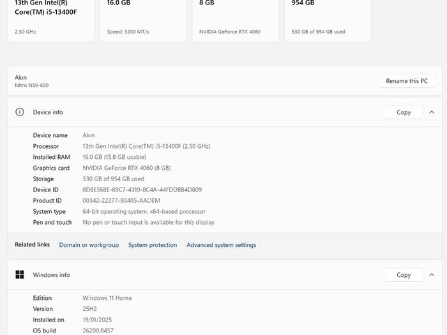Click the Device ID value 8D8E568E-89C7-4319-8C4A-44FDDBB4D809
Image resolution: width=447 pixels, height=335 pixels.
point(142,190)
